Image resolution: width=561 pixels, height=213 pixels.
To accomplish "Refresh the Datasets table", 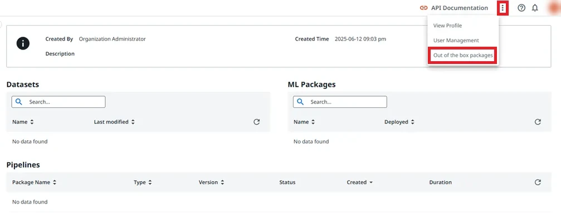I will point(256,122).
